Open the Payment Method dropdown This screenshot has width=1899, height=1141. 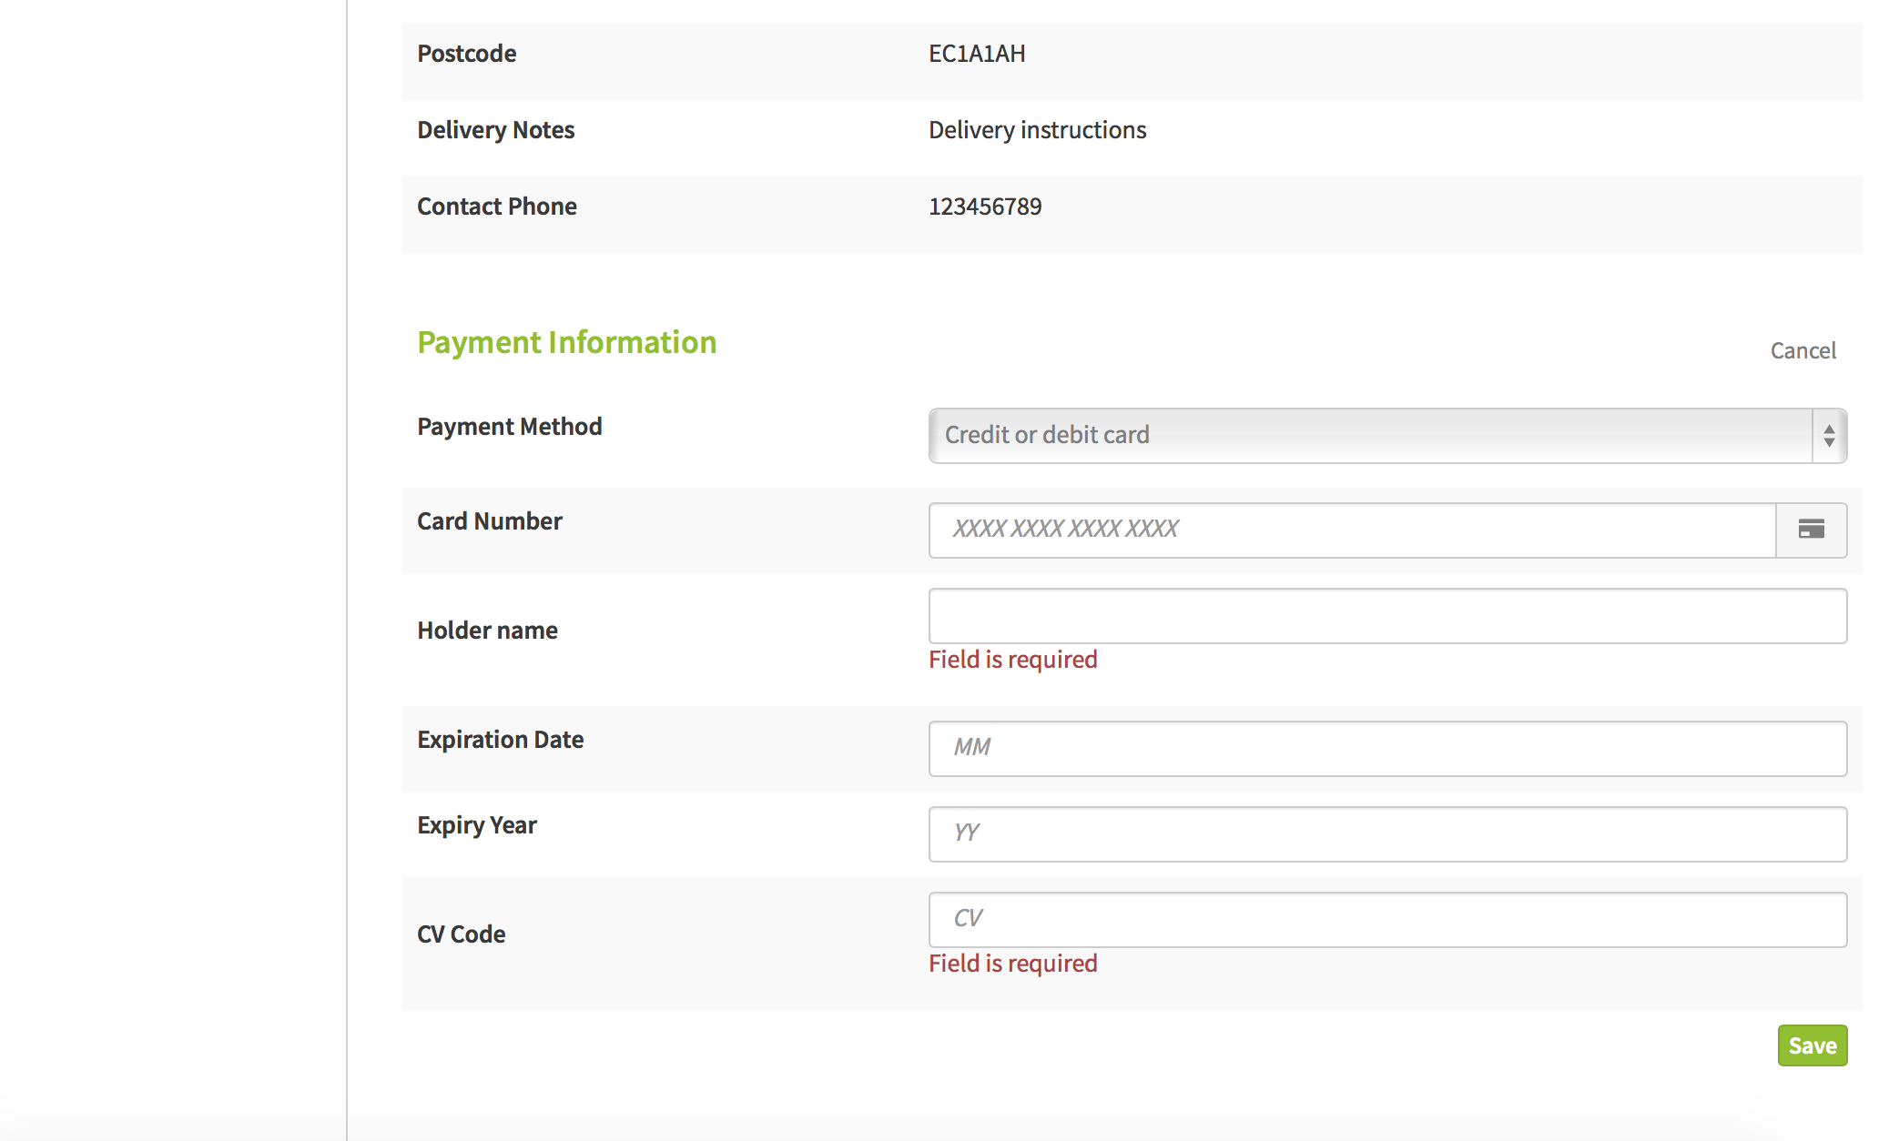point(1386,436)
